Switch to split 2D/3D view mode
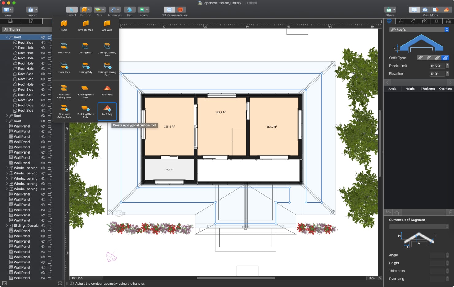The image size is (454, 287). [x=436, y=10]
